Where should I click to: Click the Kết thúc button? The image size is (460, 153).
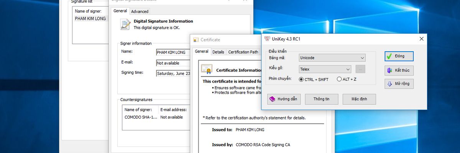point(399,70)
